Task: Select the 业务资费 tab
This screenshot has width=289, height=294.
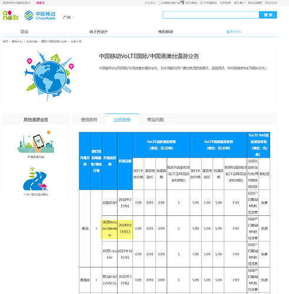Action: point(122,119)
